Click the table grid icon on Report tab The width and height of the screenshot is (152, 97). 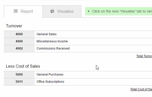(x=16, y=11)
